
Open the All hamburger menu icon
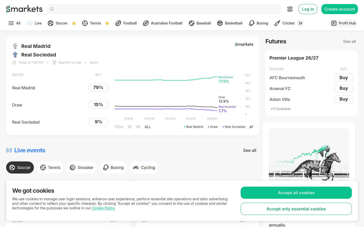pos(11,23)
